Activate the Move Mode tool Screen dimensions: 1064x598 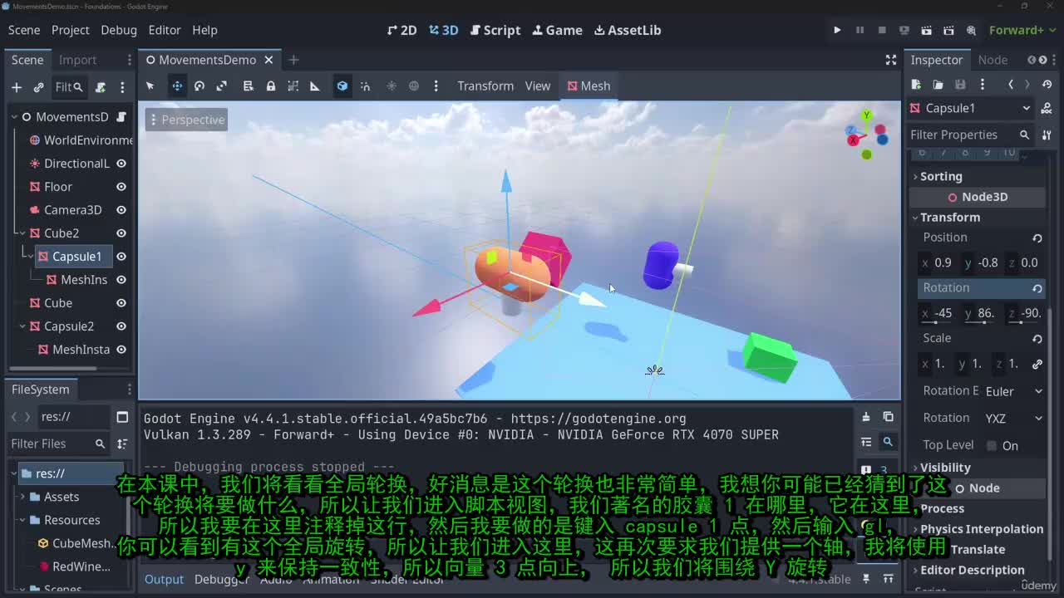point(176,86)
